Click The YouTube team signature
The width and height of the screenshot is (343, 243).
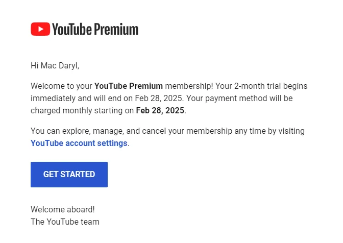(65, 222)
